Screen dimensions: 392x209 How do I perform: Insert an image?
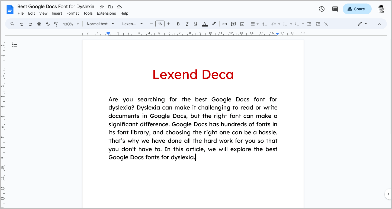tap(242, 24)
